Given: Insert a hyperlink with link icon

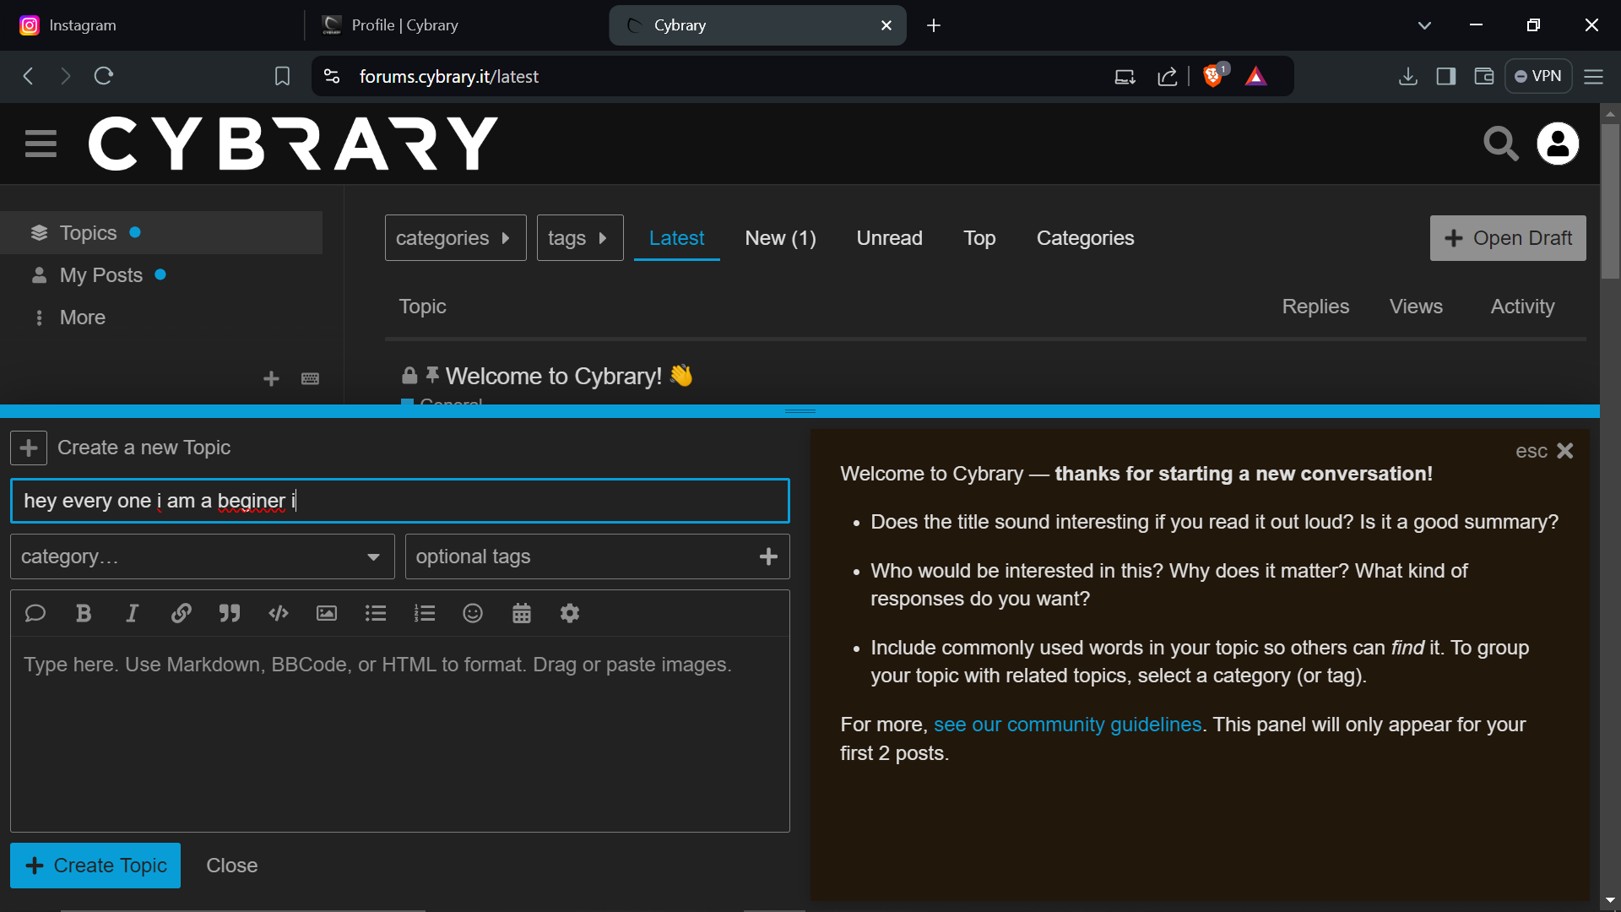Looking at the screenshot, I should pyautogui.click(x=181, y=614).
